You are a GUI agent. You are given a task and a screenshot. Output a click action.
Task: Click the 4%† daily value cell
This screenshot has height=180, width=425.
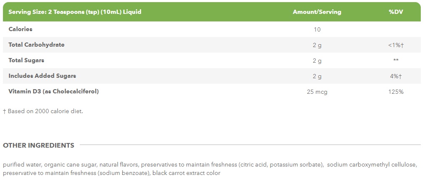click(396, 77)
